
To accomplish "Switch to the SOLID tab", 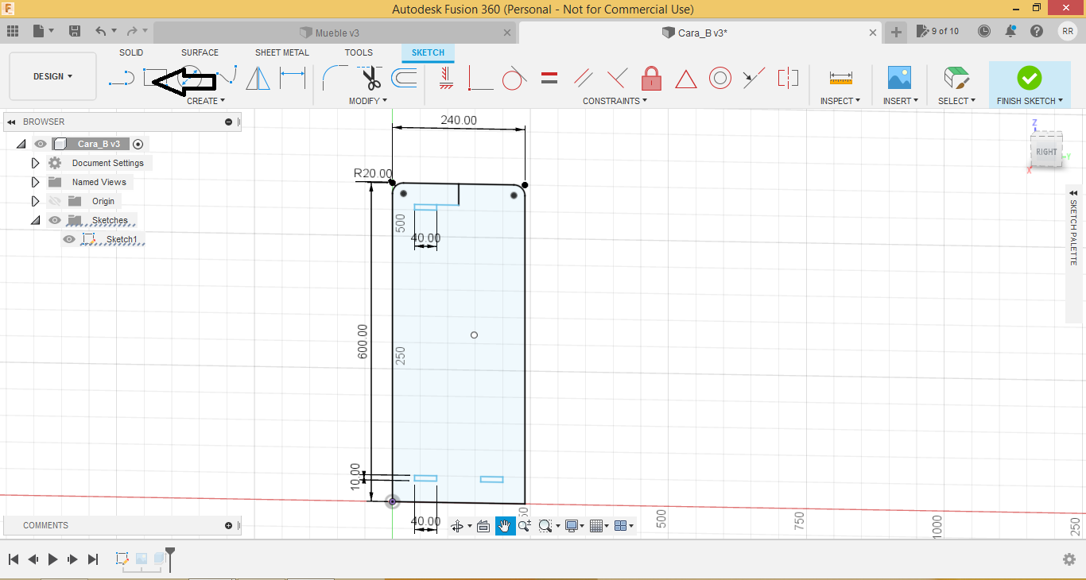I will [131, 52].
